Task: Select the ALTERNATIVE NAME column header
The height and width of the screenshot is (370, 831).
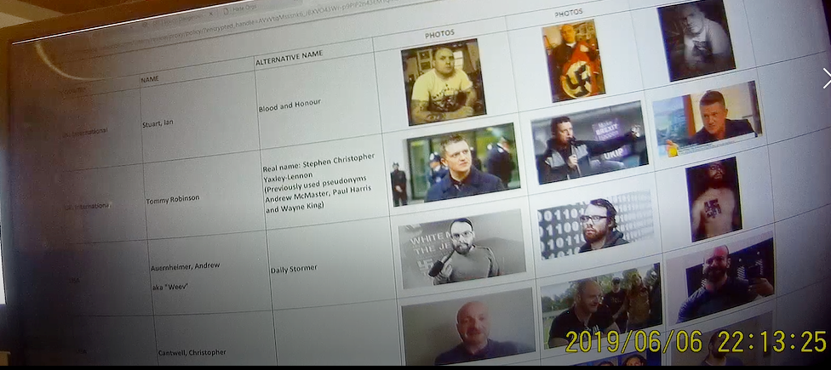Action: point(289,58)
